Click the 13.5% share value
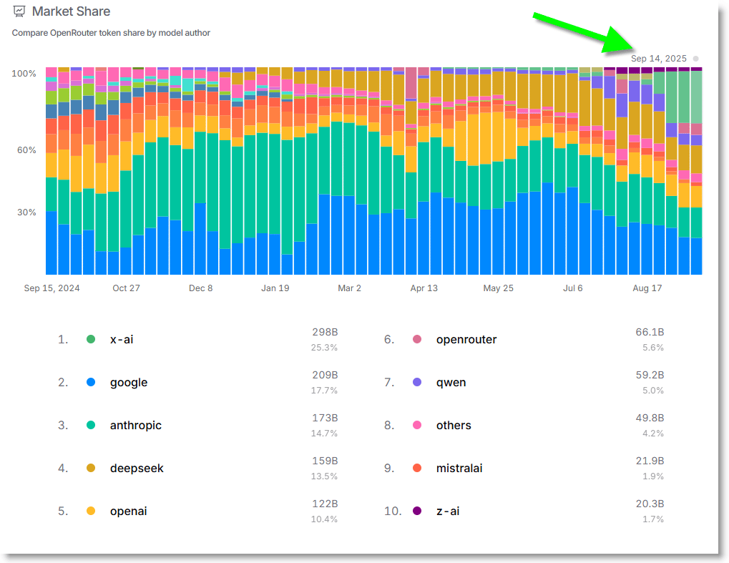Image resolution: width=729 pixels, height=563 pixels. pos(324,476)
